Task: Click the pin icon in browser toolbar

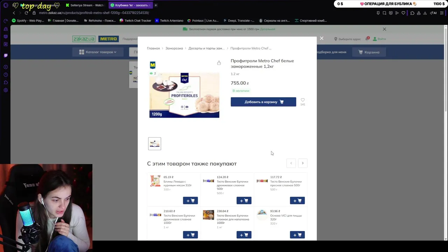Action: coord(378,13)
